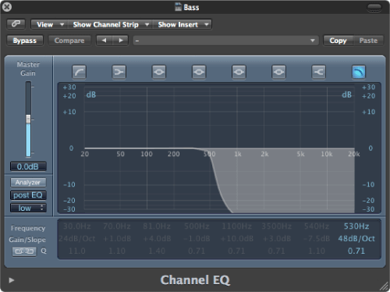390x292 pixels.
Task: Enable the high-pass filter band icon
Action: pos(79,72)
